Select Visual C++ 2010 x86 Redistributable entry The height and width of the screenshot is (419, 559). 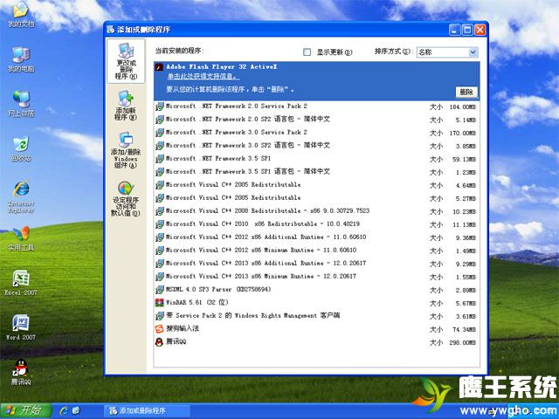[316, 224]
